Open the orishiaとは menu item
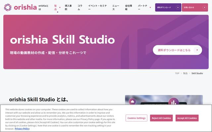This screenshot has height=132, width=212. 43,7
